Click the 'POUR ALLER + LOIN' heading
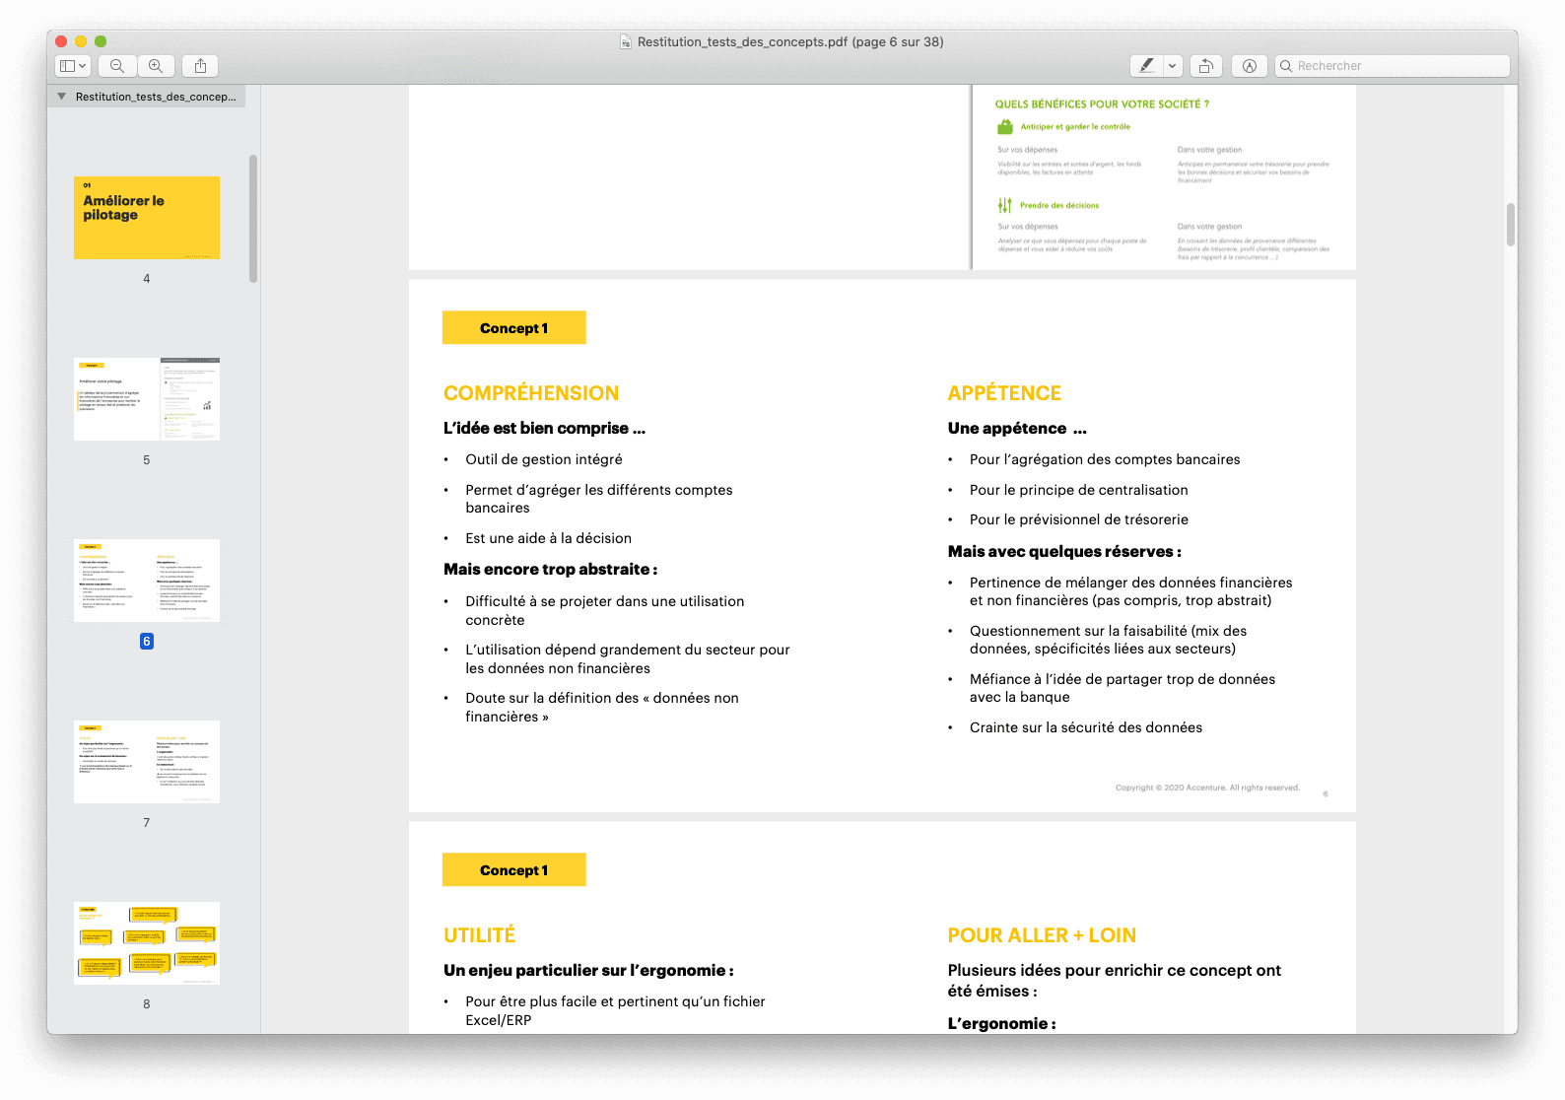Screen dimensions: 1565x1100 click(1042, 935)
